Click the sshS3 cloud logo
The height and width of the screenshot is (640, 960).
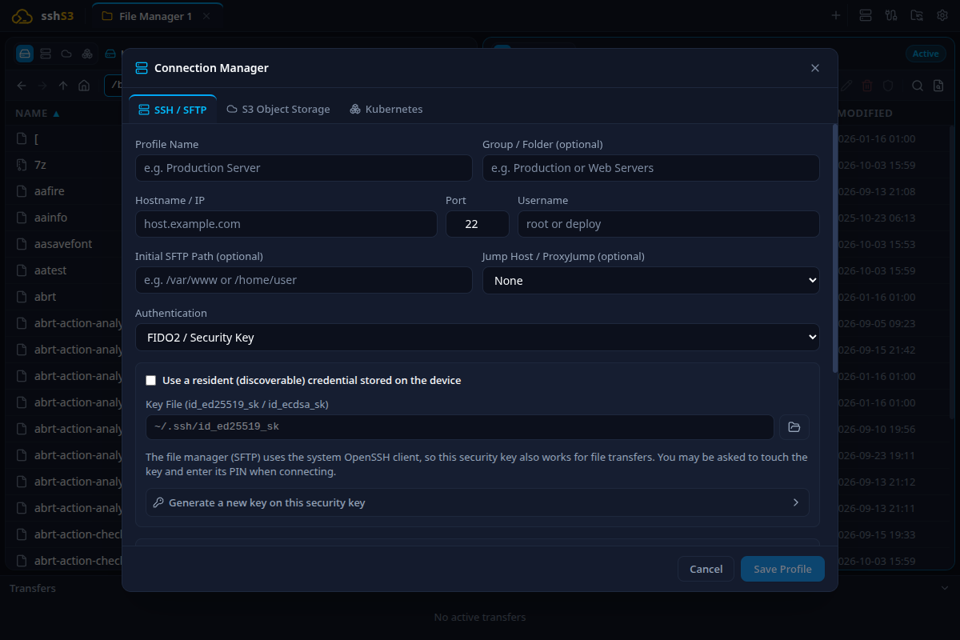click(23, 16)
